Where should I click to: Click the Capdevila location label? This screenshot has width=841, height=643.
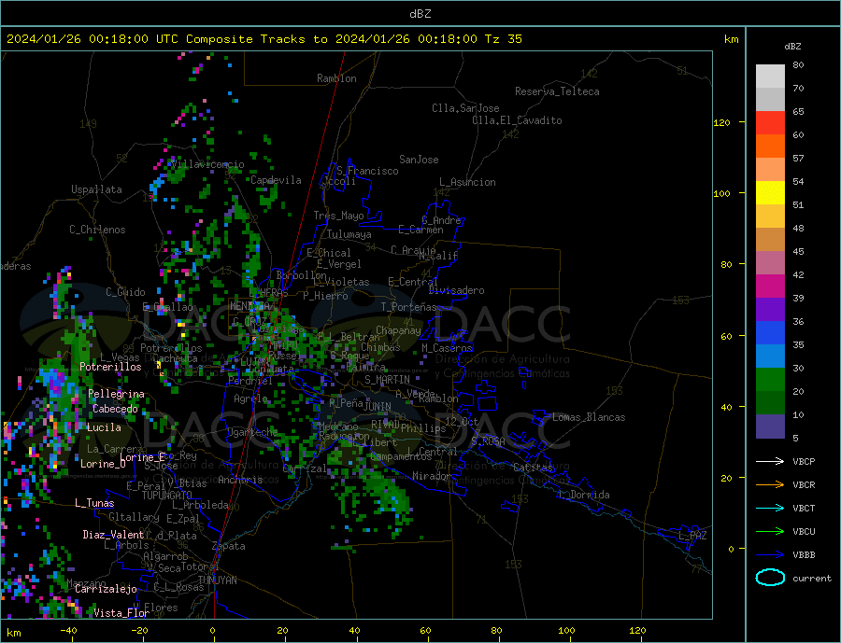click(276, 180)
